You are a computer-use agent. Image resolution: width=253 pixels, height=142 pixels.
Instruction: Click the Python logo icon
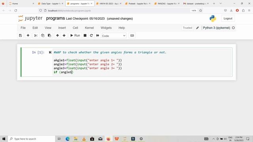click(x=213, y=19)
